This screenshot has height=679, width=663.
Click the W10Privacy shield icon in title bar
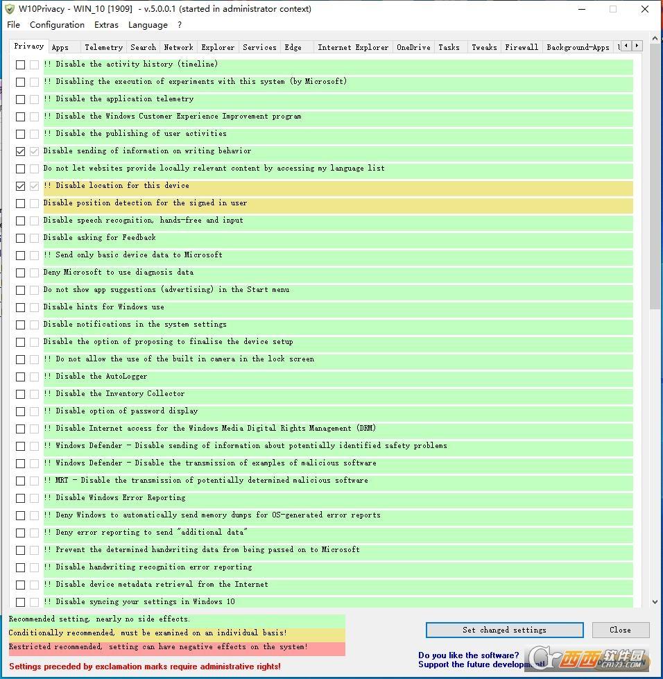(10, 9)
